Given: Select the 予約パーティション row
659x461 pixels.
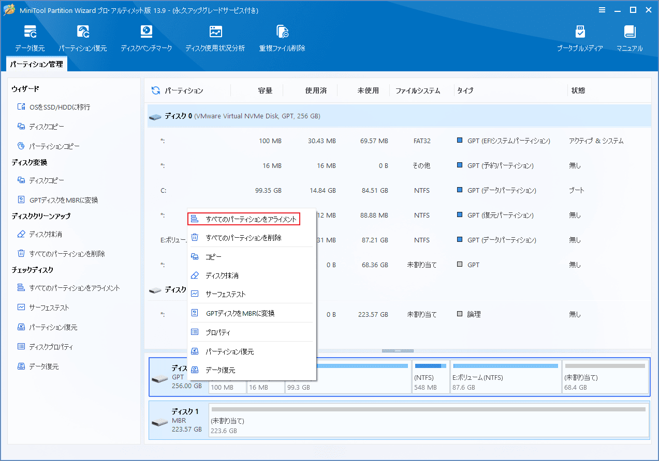Looking at the screenshot, I should 399,165.
